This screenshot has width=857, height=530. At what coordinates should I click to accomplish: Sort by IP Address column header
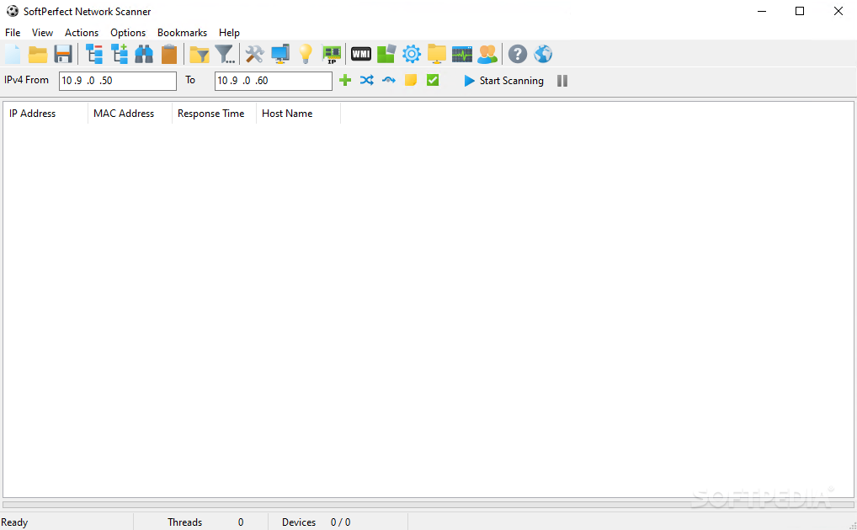pyautogui.click(x=46, y=114)
